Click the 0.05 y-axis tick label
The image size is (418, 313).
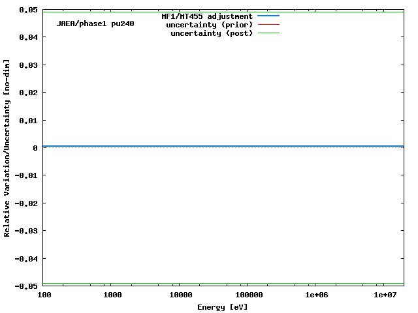(x=27, y=10)
